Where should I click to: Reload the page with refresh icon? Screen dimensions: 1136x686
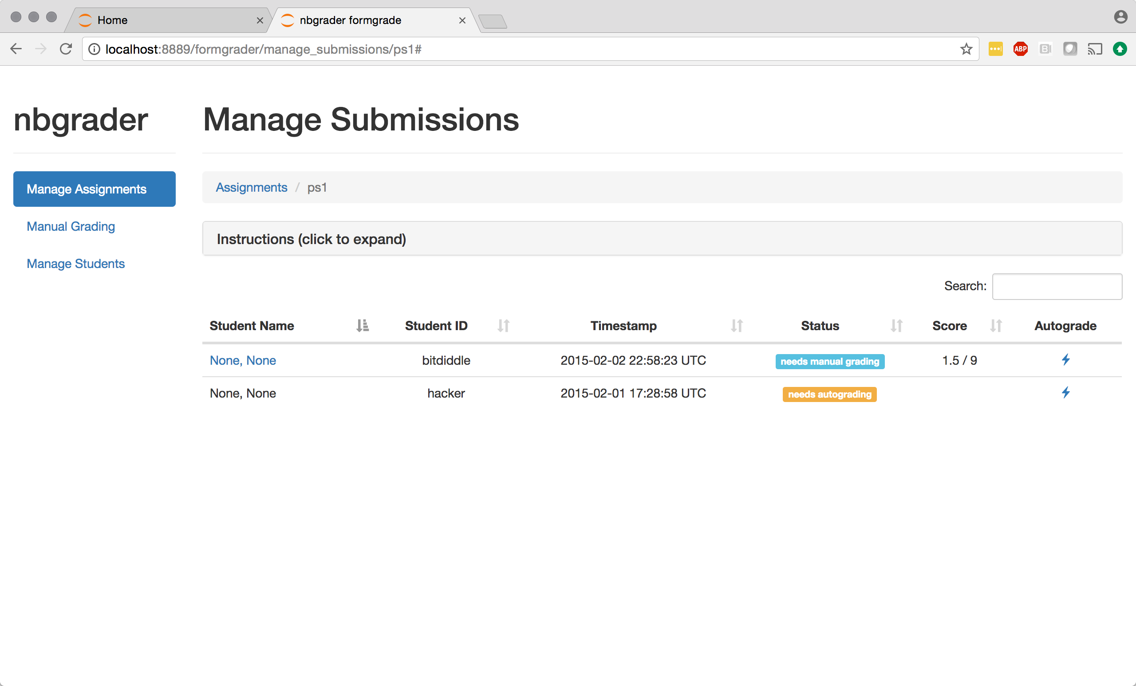pyautogui.click(x=66, y=49)
